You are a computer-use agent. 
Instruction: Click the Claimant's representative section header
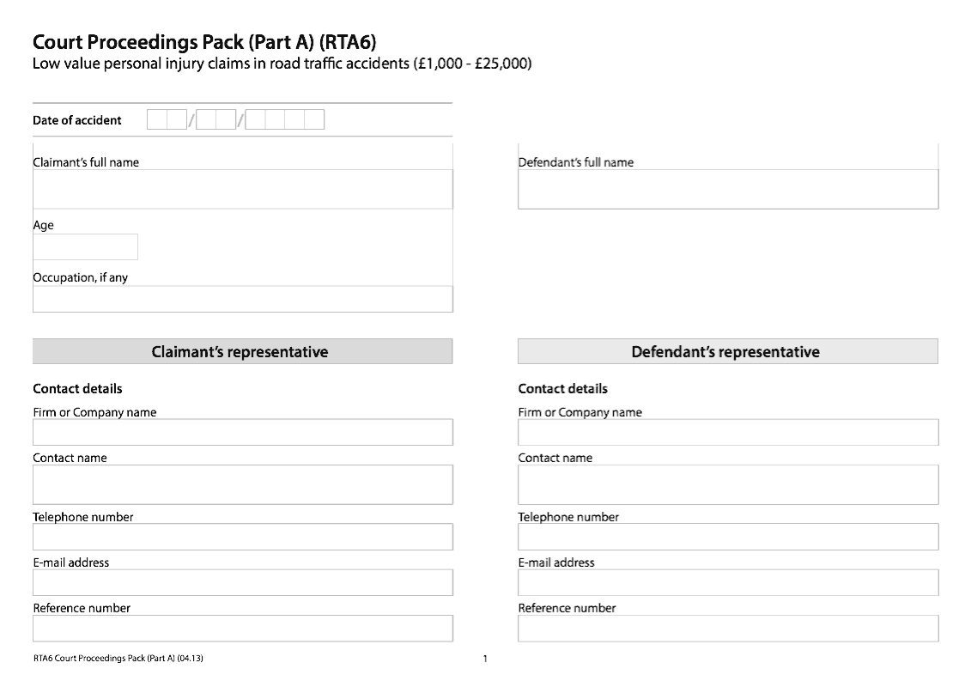tap(242, 352)
